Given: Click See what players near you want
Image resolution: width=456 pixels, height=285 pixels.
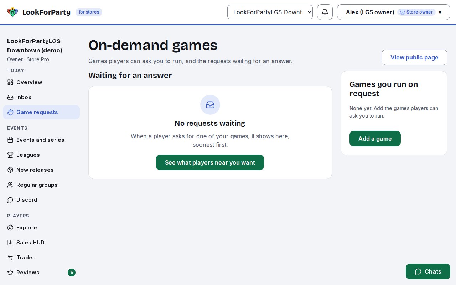Looking at the screenshot, I should coord(210,162).
